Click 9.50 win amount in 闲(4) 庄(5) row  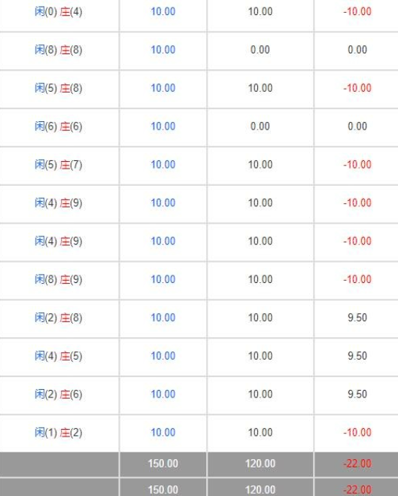(x=357, y=356)
